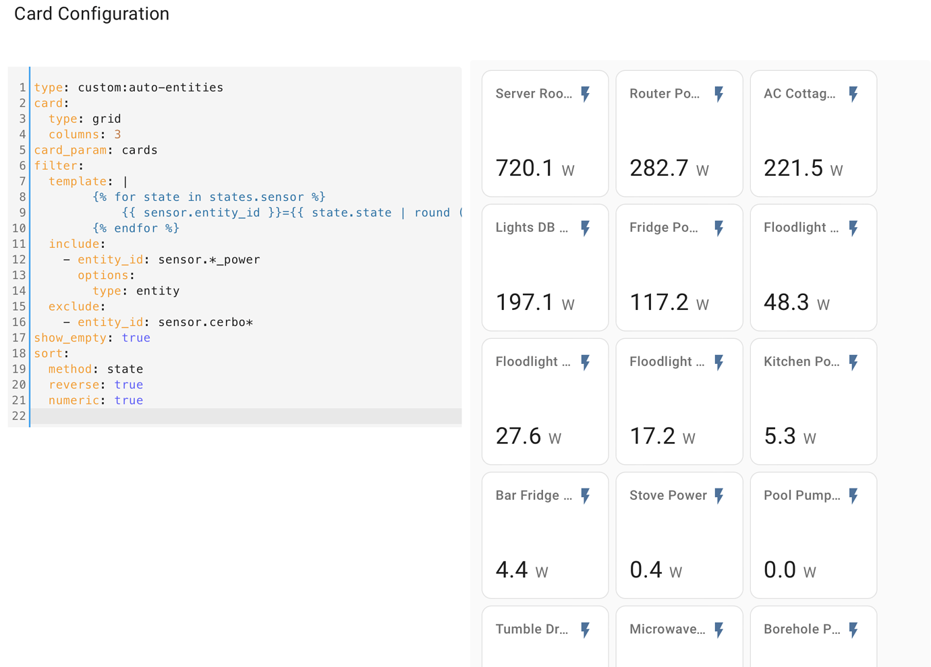931x667 pixels.
Task: Click the lightning icon on Router Power card
Action: pos(718,94)
